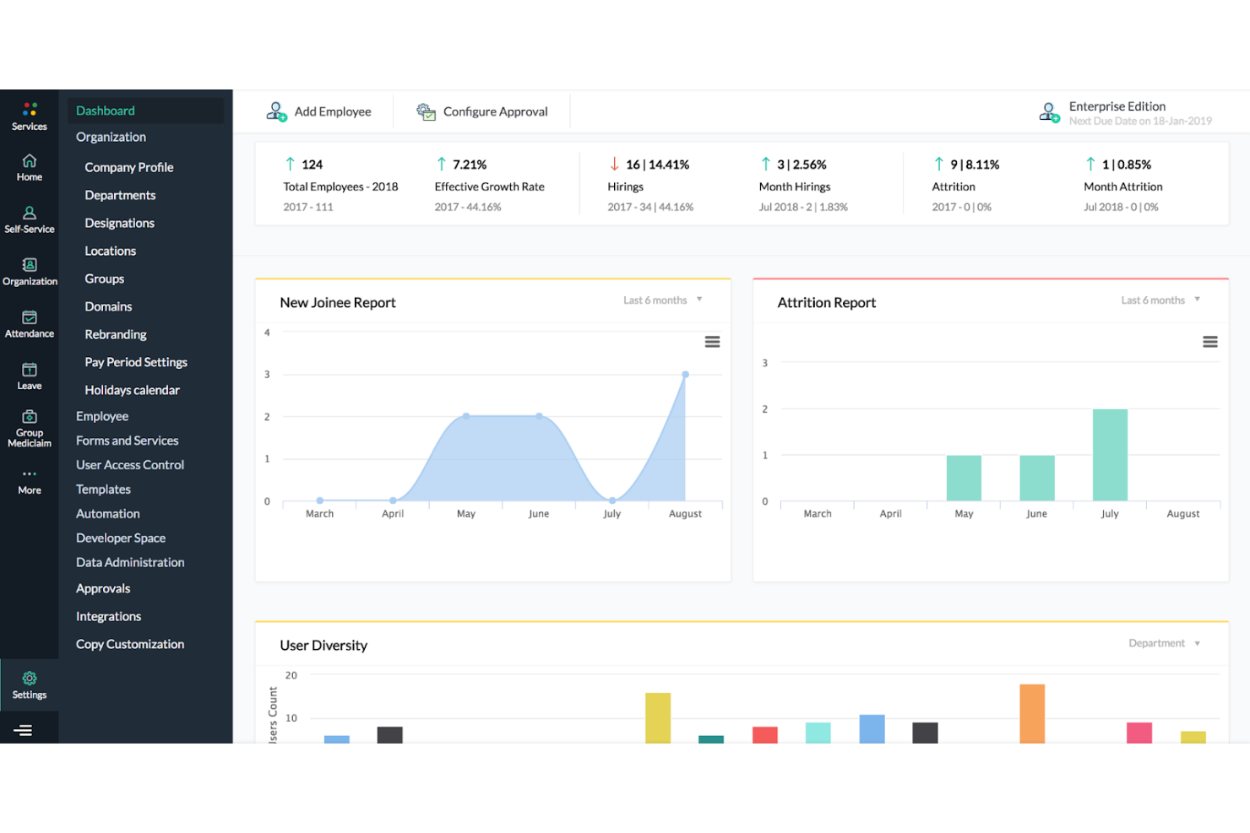
Task: Go to Home in left rail
Action: click(30, 160)
